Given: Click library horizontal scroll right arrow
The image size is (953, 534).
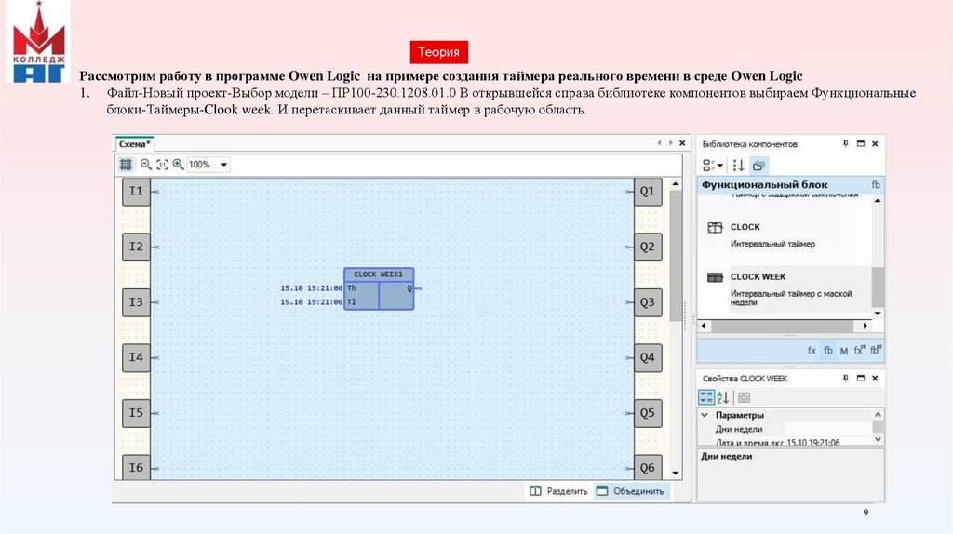Looking at the screenshot, I should tap(865, 327).
